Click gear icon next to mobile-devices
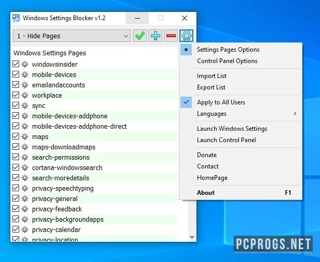The height and width of the screenshot is (262, 320). coord(25,74)
